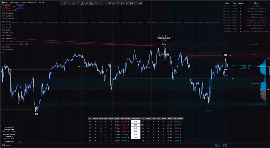Click the red SELL price button
The width and height of the screenshot is (270, 148).
[x=5, y=6]
